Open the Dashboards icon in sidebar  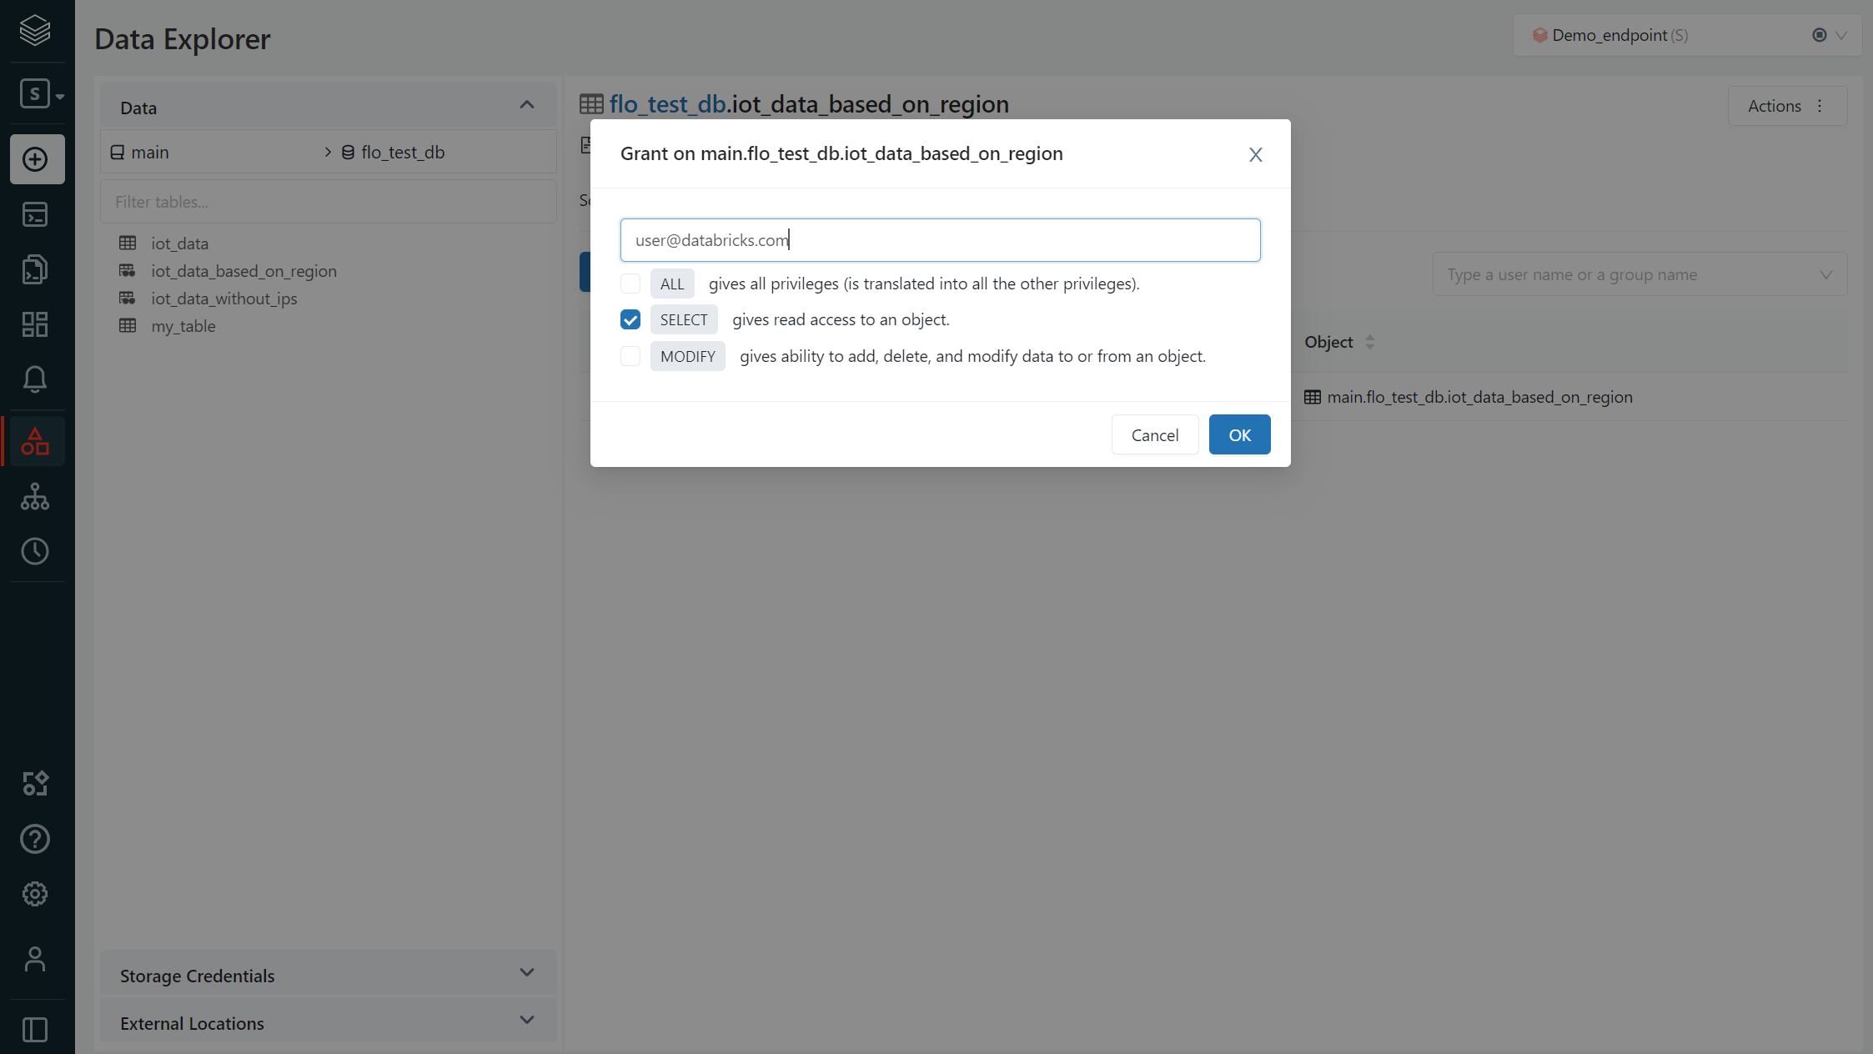(35, 324)
